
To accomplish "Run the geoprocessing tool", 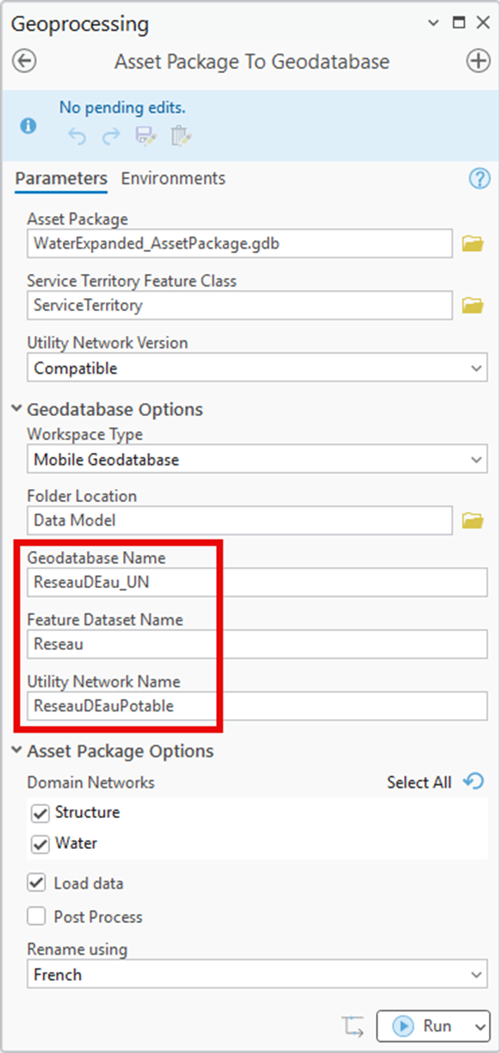I will pos(423,1026).
